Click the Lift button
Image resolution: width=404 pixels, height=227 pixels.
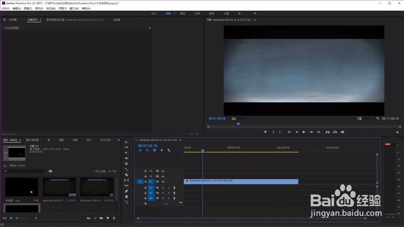point(328,132)
